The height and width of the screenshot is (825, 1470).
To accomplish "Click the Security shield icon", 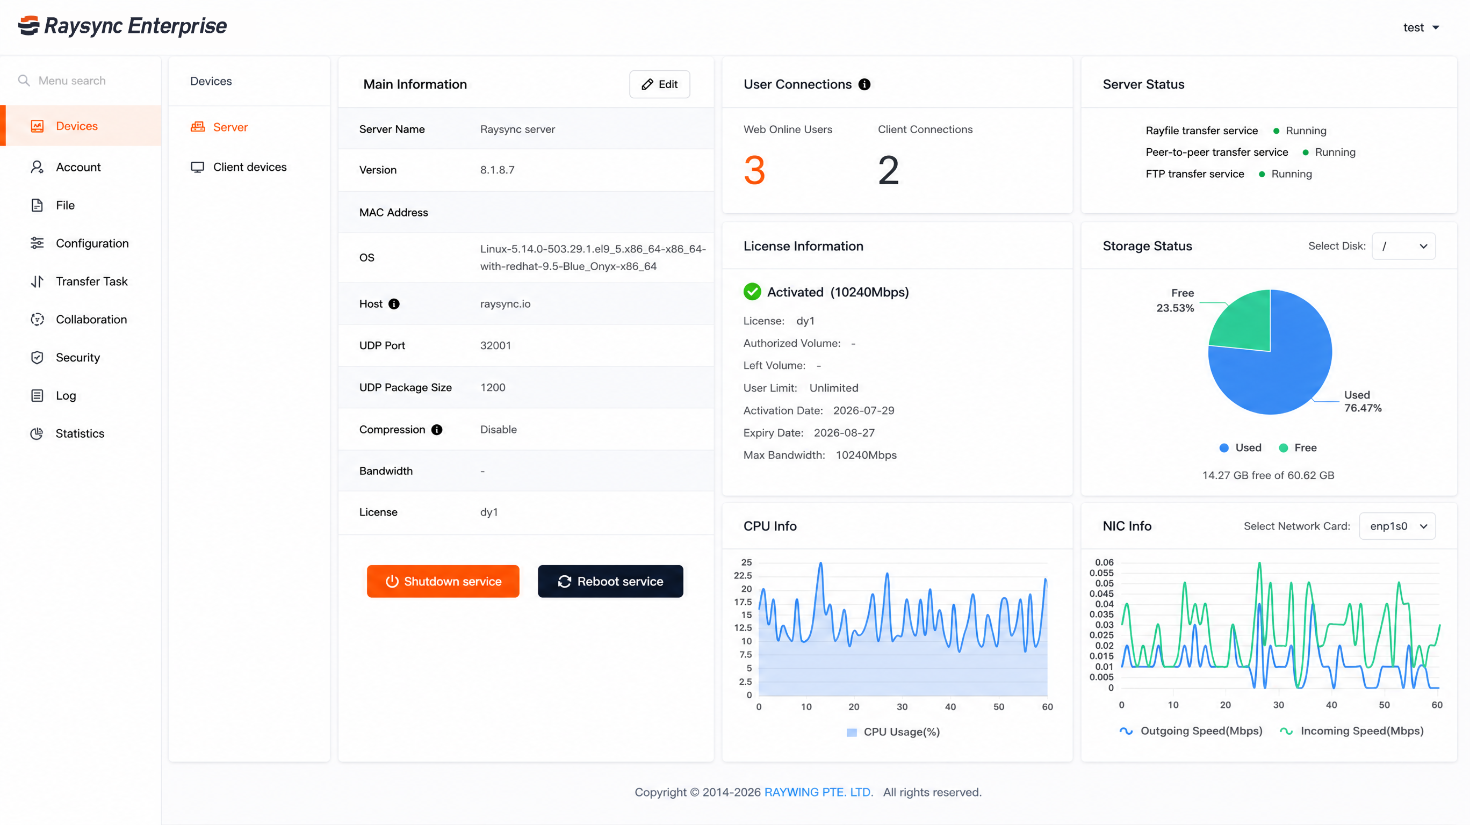I will (37, 358).
